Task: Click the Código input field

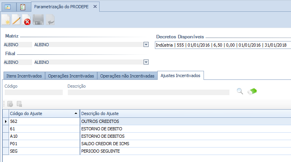Action: (34, 92)
